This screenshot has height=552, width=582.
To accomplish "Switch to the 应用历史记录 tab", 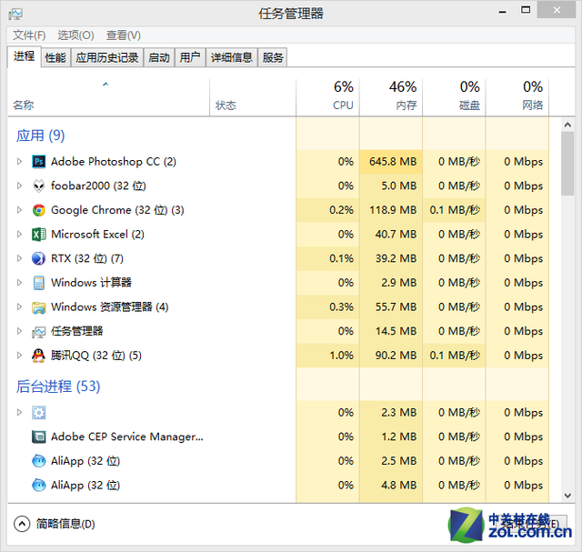I will point(107,57).
